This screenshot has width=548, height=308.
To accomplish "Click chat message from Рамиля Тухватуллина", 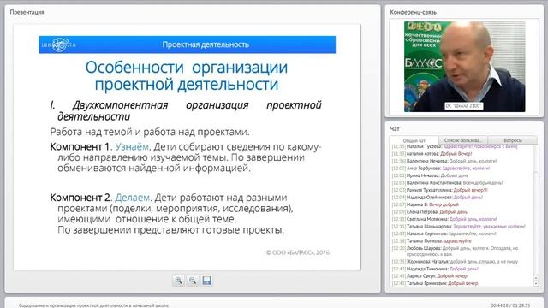I will tap(439, 190).
